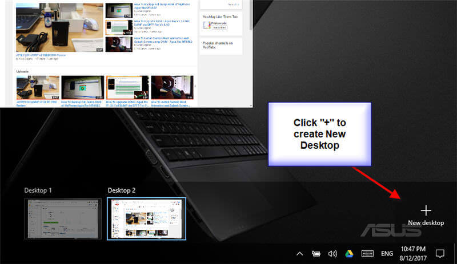This screenshot has width=457, height=264.
Task: Play the Custom Boot Animation side thumbnail
Action: [119, 44]
